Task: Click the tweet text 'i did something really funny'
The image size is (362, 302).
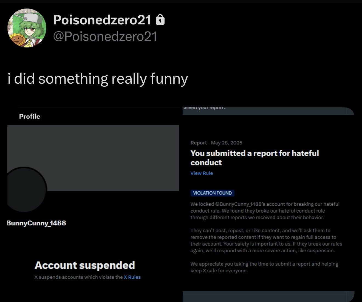Action: click(x=98, y=79)
